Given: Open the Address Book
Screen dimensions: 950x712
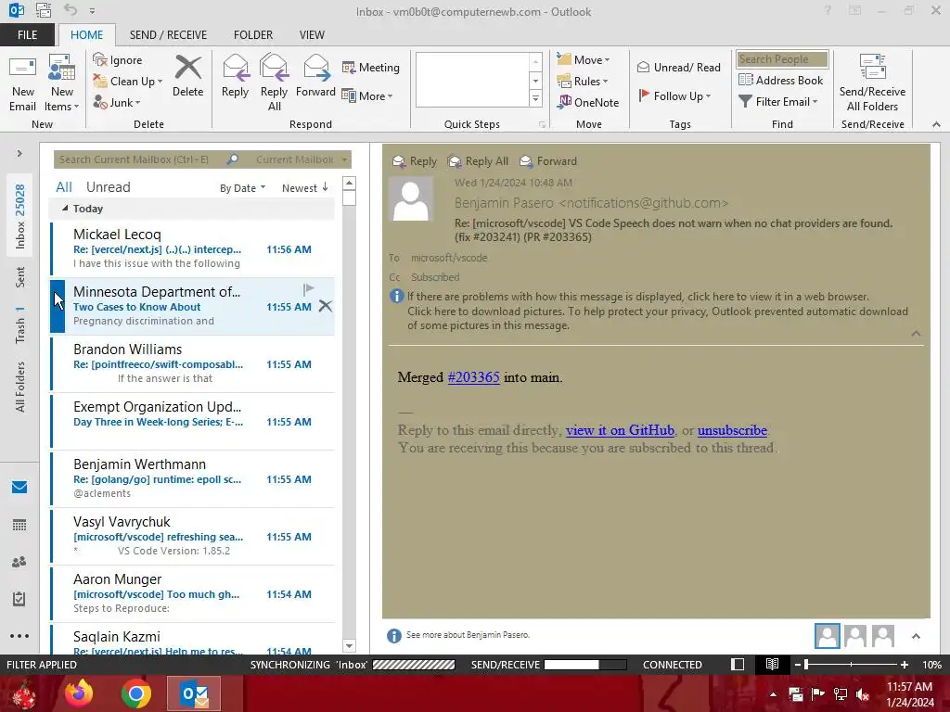Looking at the screenshot, I should 780,80.
